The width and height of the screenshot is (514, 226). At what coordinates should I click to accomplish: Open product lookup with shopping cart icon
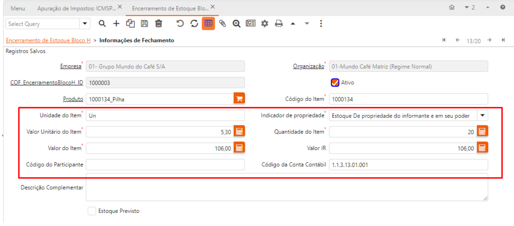pos(239,99)
